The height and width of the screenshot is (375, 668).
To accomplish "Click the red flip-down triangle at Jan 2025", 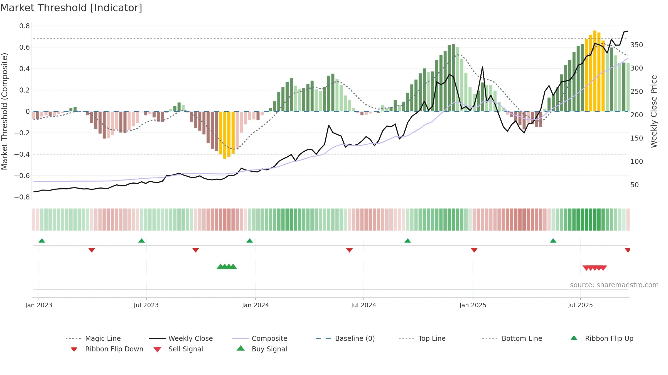I will click(x=474, y=250).
